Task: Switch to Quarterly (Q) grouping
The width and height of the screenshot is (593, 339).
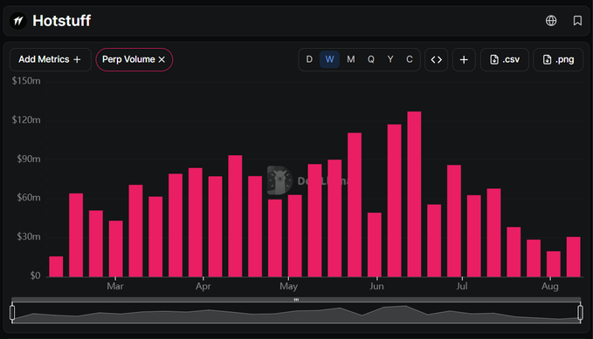Action: coord(371,59)
